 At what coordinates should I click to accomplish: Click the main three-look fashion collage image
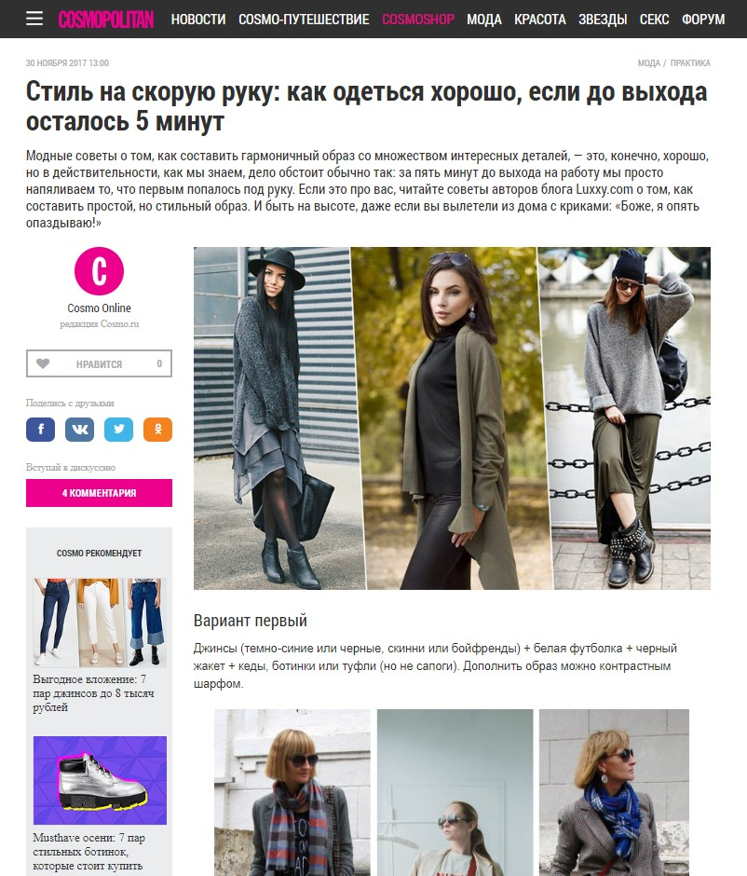(453, 418)
